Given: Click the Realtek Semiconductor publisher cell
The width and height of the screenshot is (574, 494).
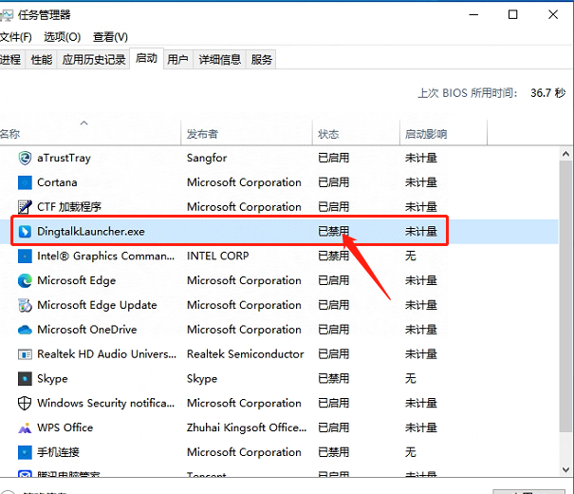Looking at the screenshot, I should 246,354.
